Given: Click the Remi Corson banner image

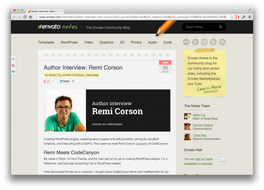Looking at the screenshot, I should coord(107,110).
